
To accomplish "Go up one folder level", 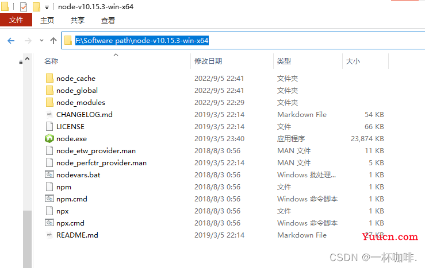I will 53,41.
